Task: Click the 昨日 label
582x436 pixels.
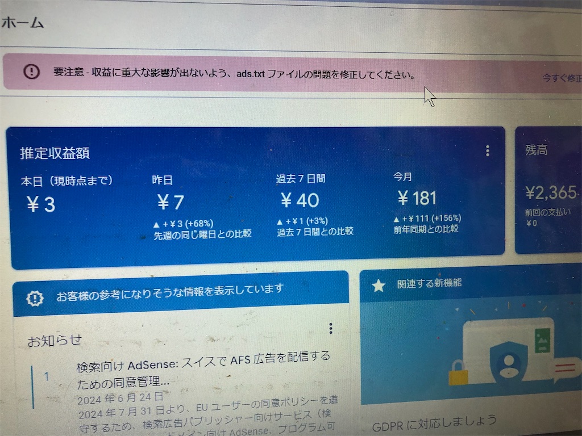Action: click(162, 180)
